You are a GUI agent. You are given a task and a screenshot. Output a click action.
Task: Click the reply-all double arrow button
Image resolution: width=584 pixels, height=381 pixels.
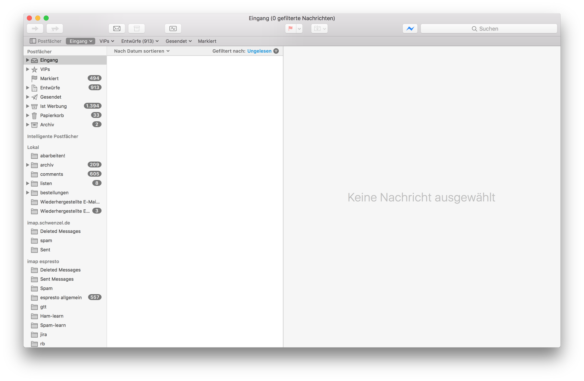tap(55, 29)
